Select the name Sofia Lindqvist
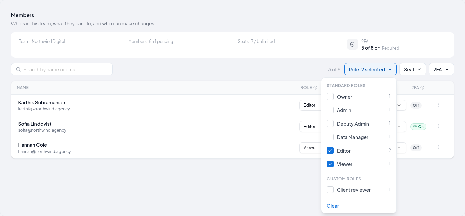This screenshot has height=216, width=465. (x=35, y=124)
